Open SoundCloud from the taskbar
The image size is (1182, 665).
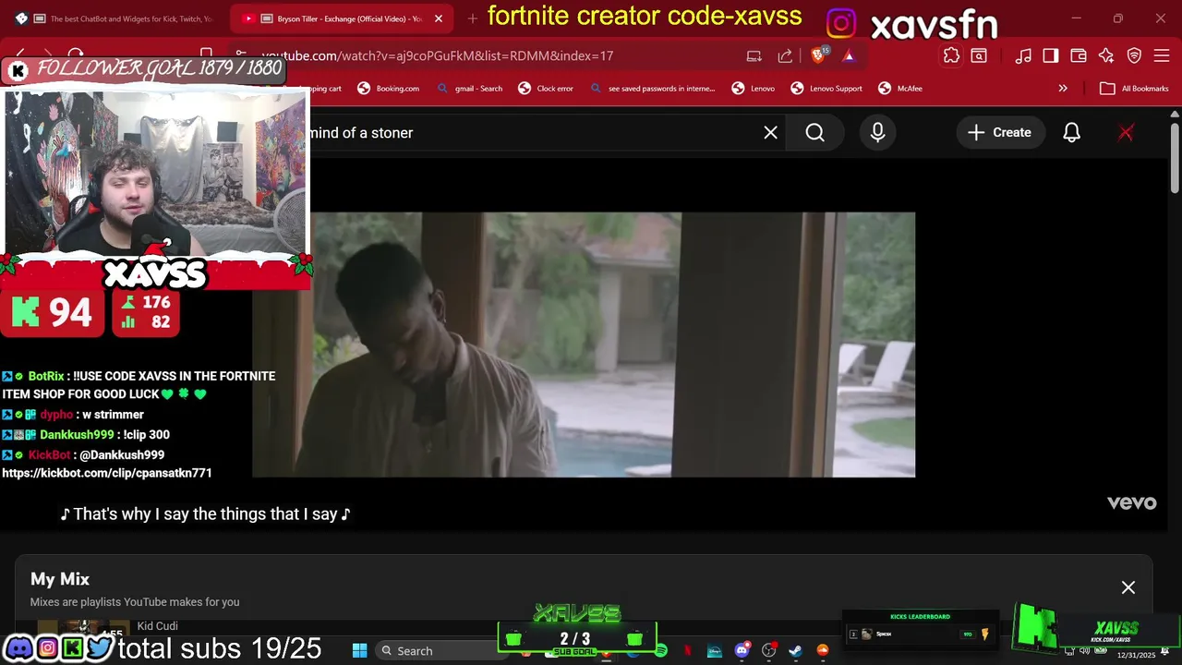tap(822, 651)
